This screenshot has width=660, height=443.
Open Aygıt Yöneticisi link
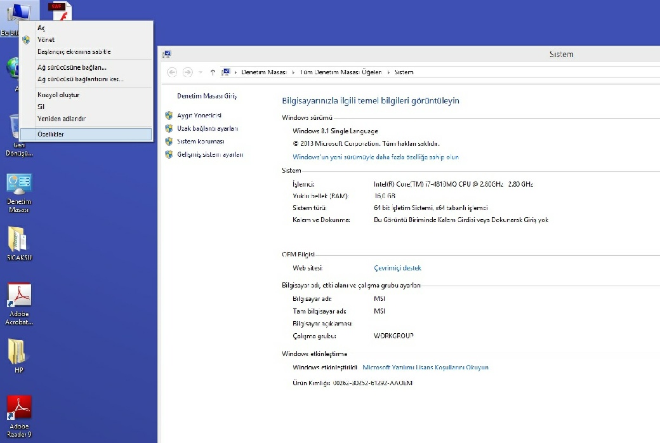[x=199, y=116]
